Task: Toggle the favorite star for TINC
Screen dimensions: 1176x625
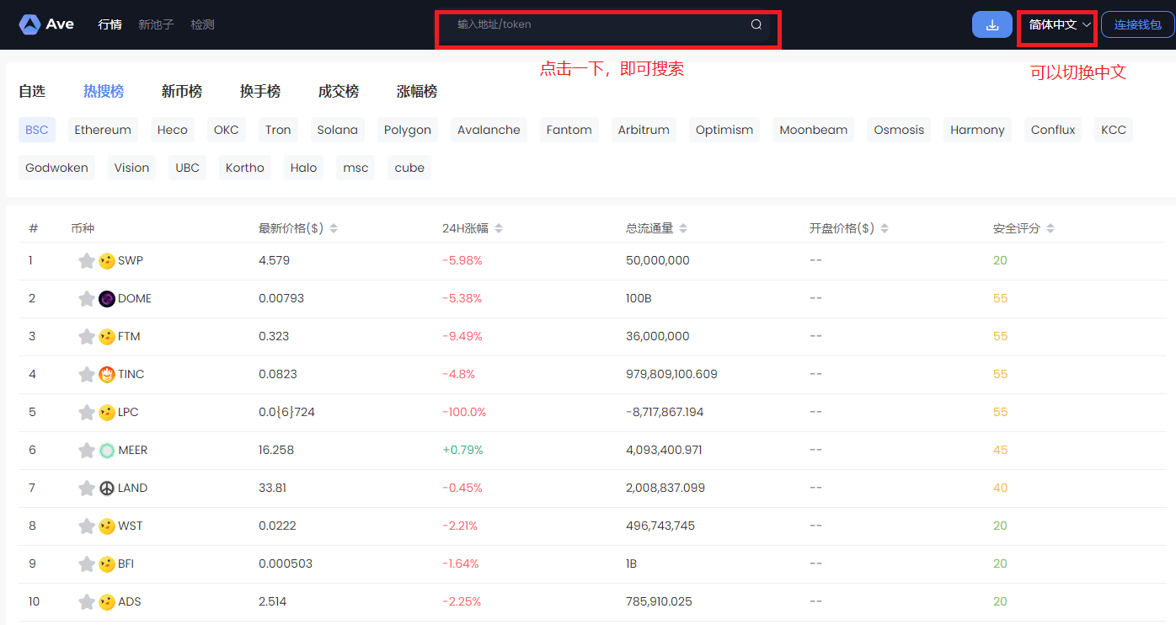Action: (87, 375)
